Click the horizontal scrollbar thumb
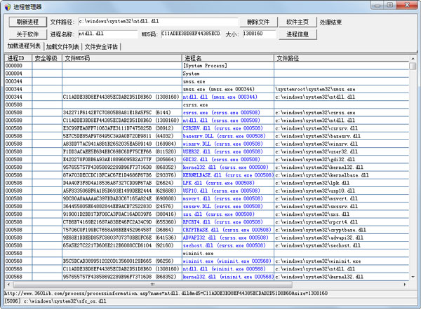This screenshot has width=421, height=309. 153,284
